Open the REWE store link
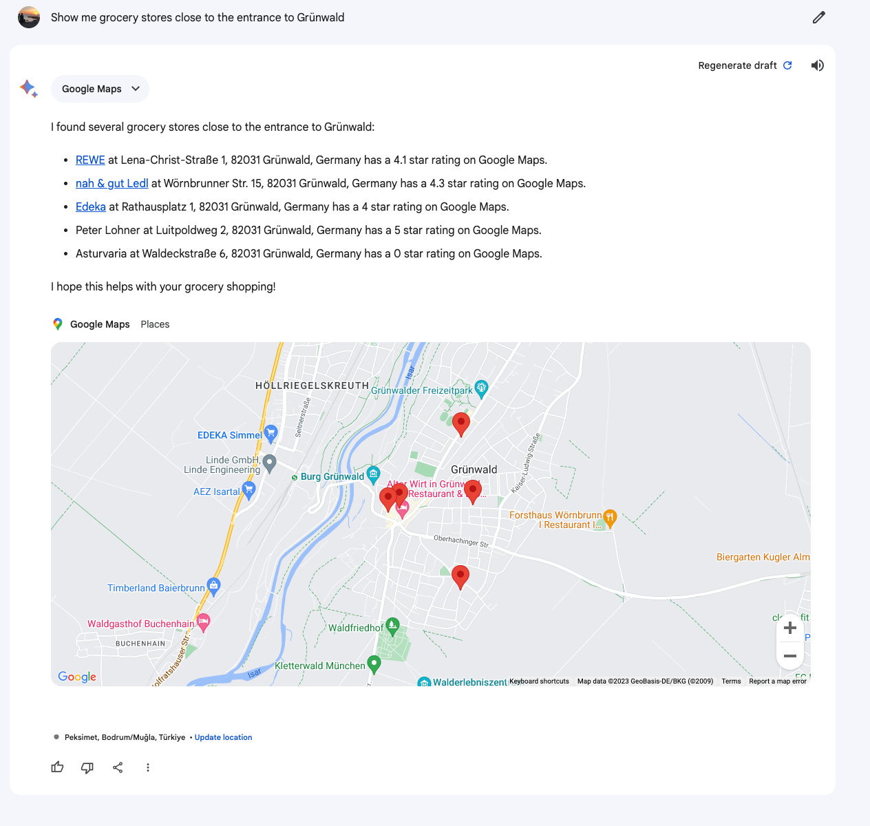This screenshot has height=826, width=870. (x=89, y=160)
